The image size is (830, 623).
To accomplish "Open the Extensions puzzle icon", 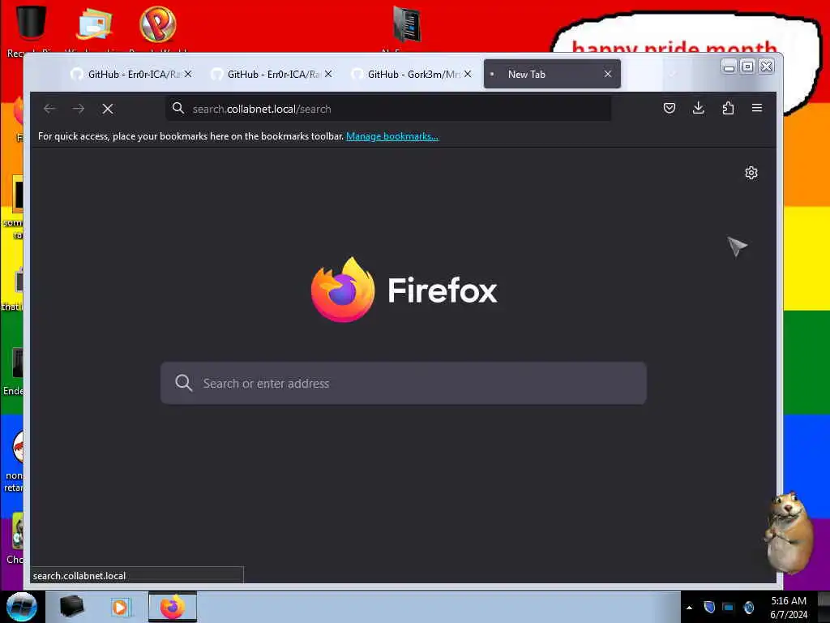I will coord(728,108).
